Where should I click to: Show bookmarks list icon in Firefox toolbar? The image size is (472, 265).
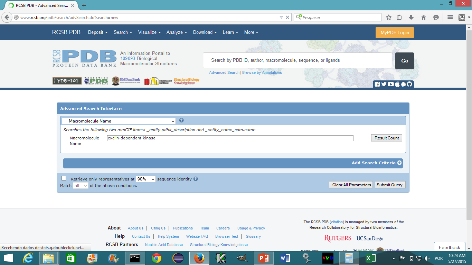399,17
